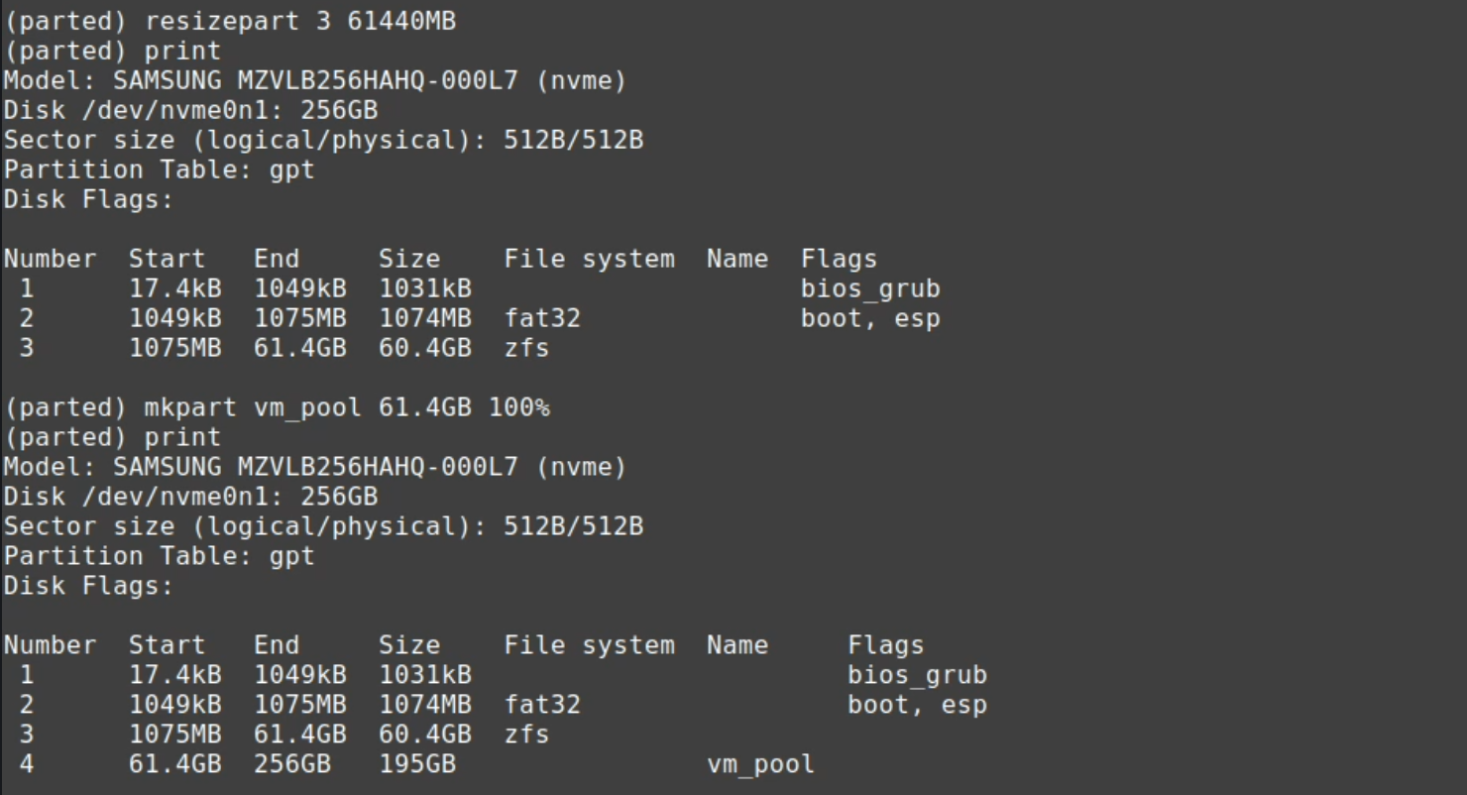
Task: Click the 'Name' header in second table
Action: pos(737,645)
